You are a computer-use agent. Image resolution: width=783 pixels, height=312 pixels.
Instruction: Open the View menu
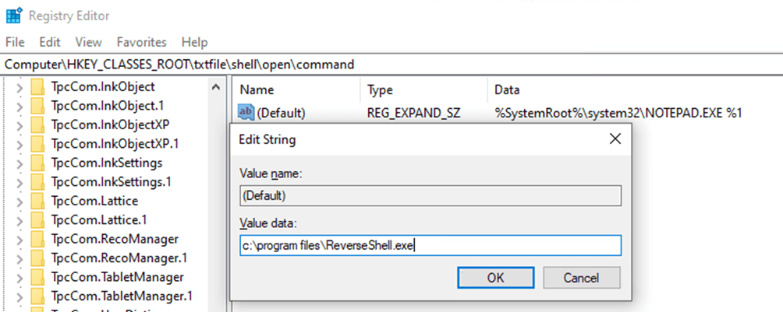click(x=89, y=42)
